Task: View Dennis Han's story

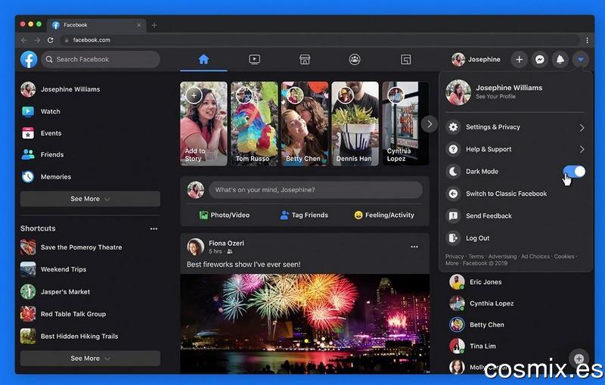Action: point(355,124)
